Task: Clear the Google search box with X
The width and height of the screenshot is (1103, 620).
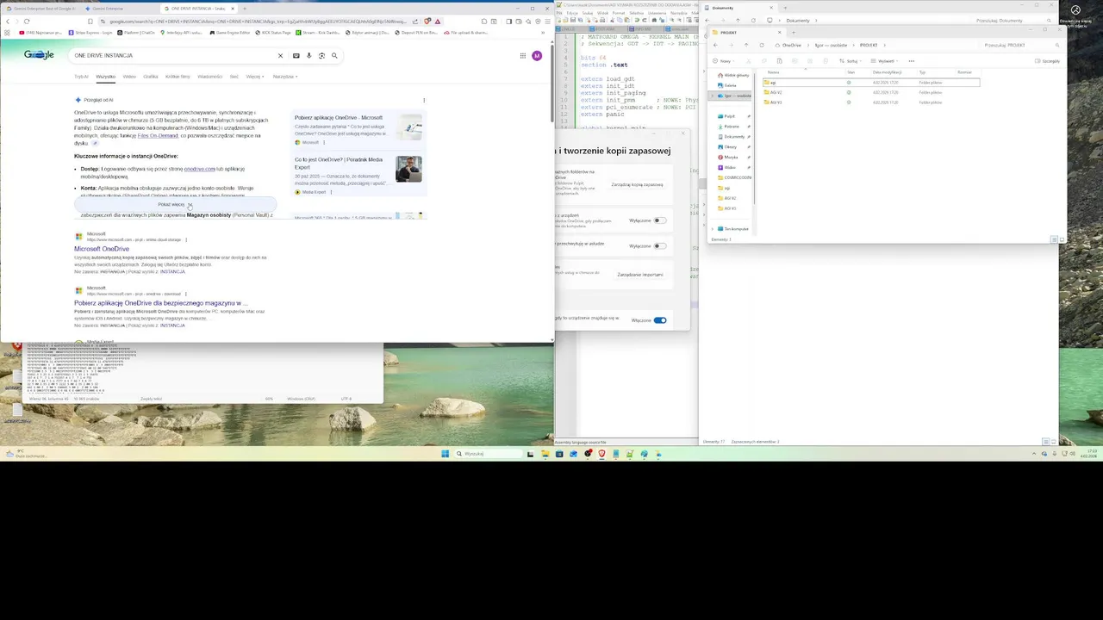Action: pyautogui.click(x=280, y=55)
